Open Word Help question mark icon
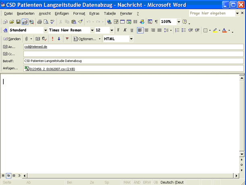The height and width of the screenshot is (185, 246). pyautogui.click(x=185, y=22)
